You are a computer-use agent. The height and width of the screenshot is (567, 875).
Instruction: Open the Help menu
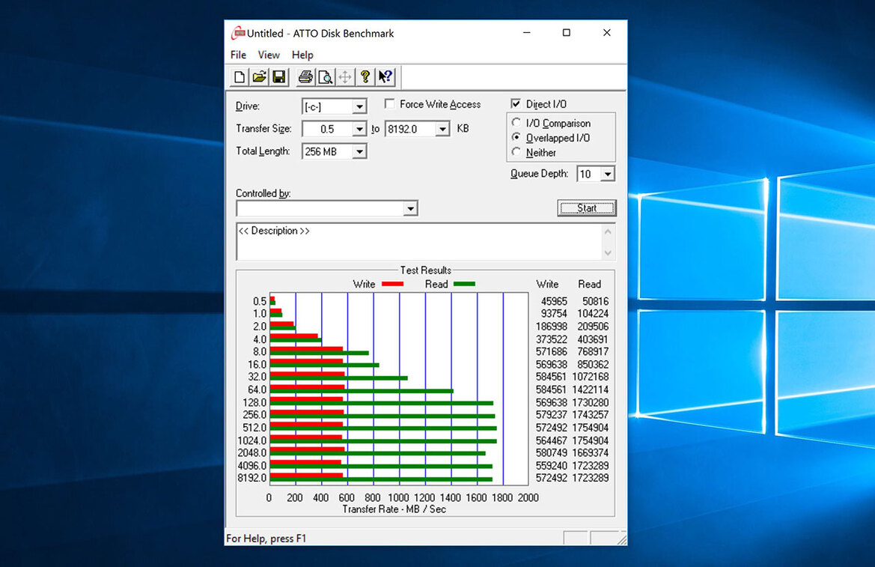302,55
